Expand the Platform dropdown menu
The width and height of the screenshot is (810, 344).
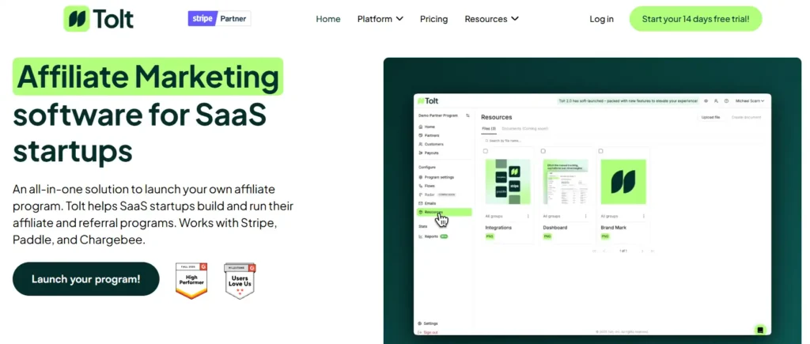point(380,19)
